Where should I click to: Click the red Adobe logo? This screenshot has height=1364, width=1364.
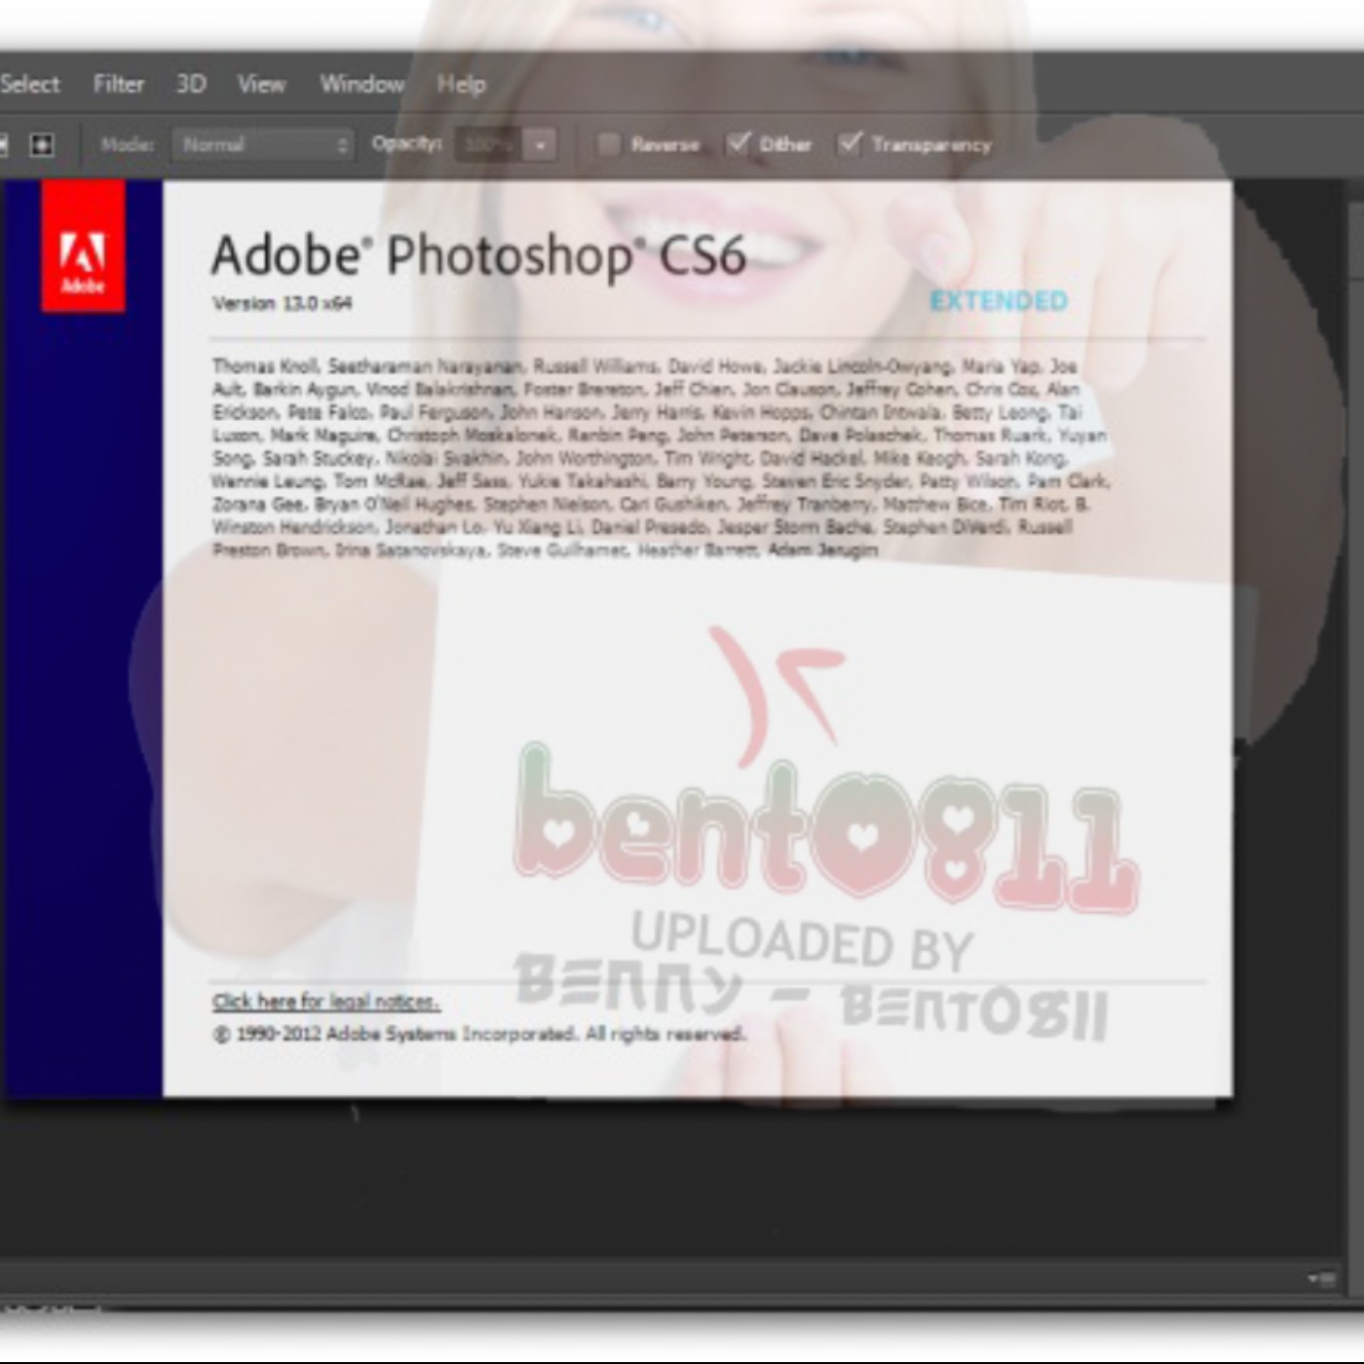click(x=83, y=246)
